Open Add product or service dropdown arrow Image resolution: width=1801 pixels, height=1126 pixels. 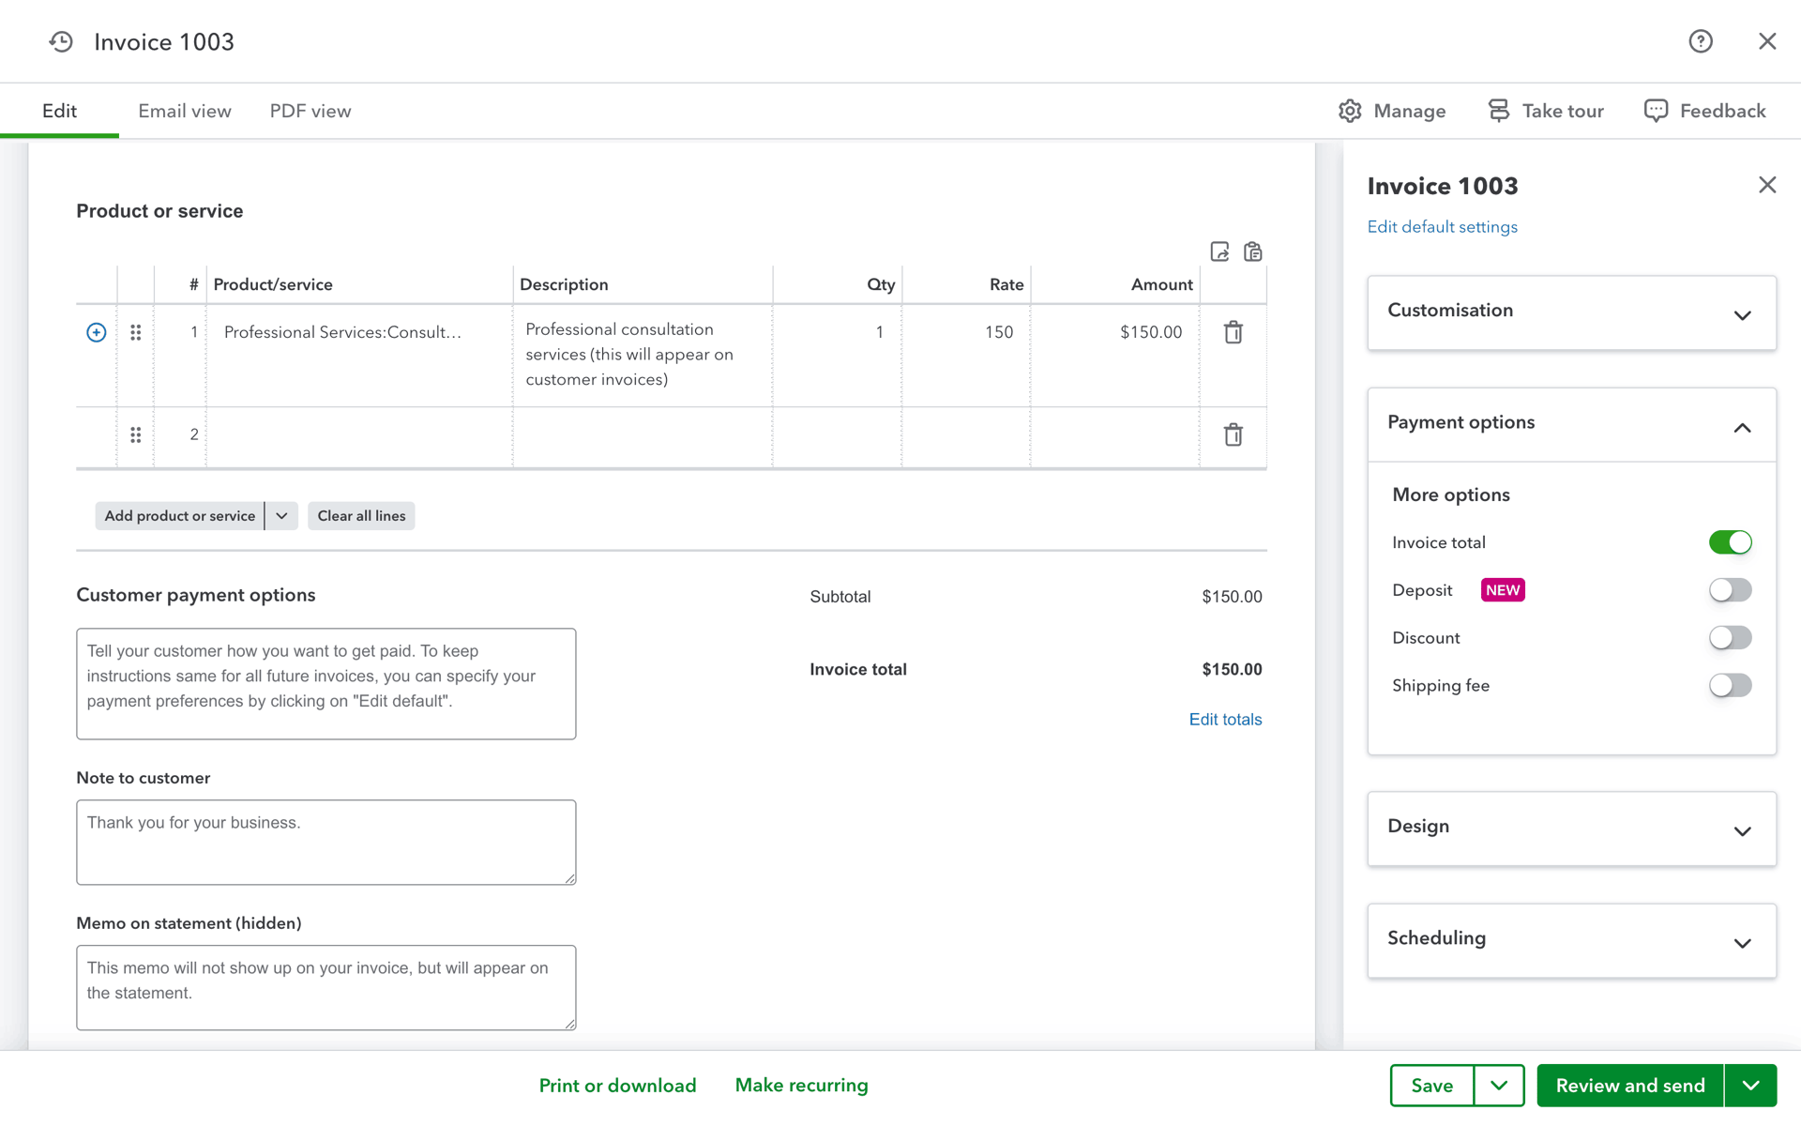[x=281, y=516]
